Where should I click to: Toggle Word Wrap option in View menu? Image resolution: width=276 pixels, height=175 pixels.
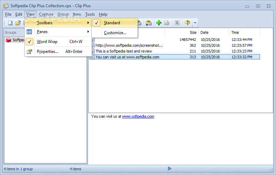58,42
